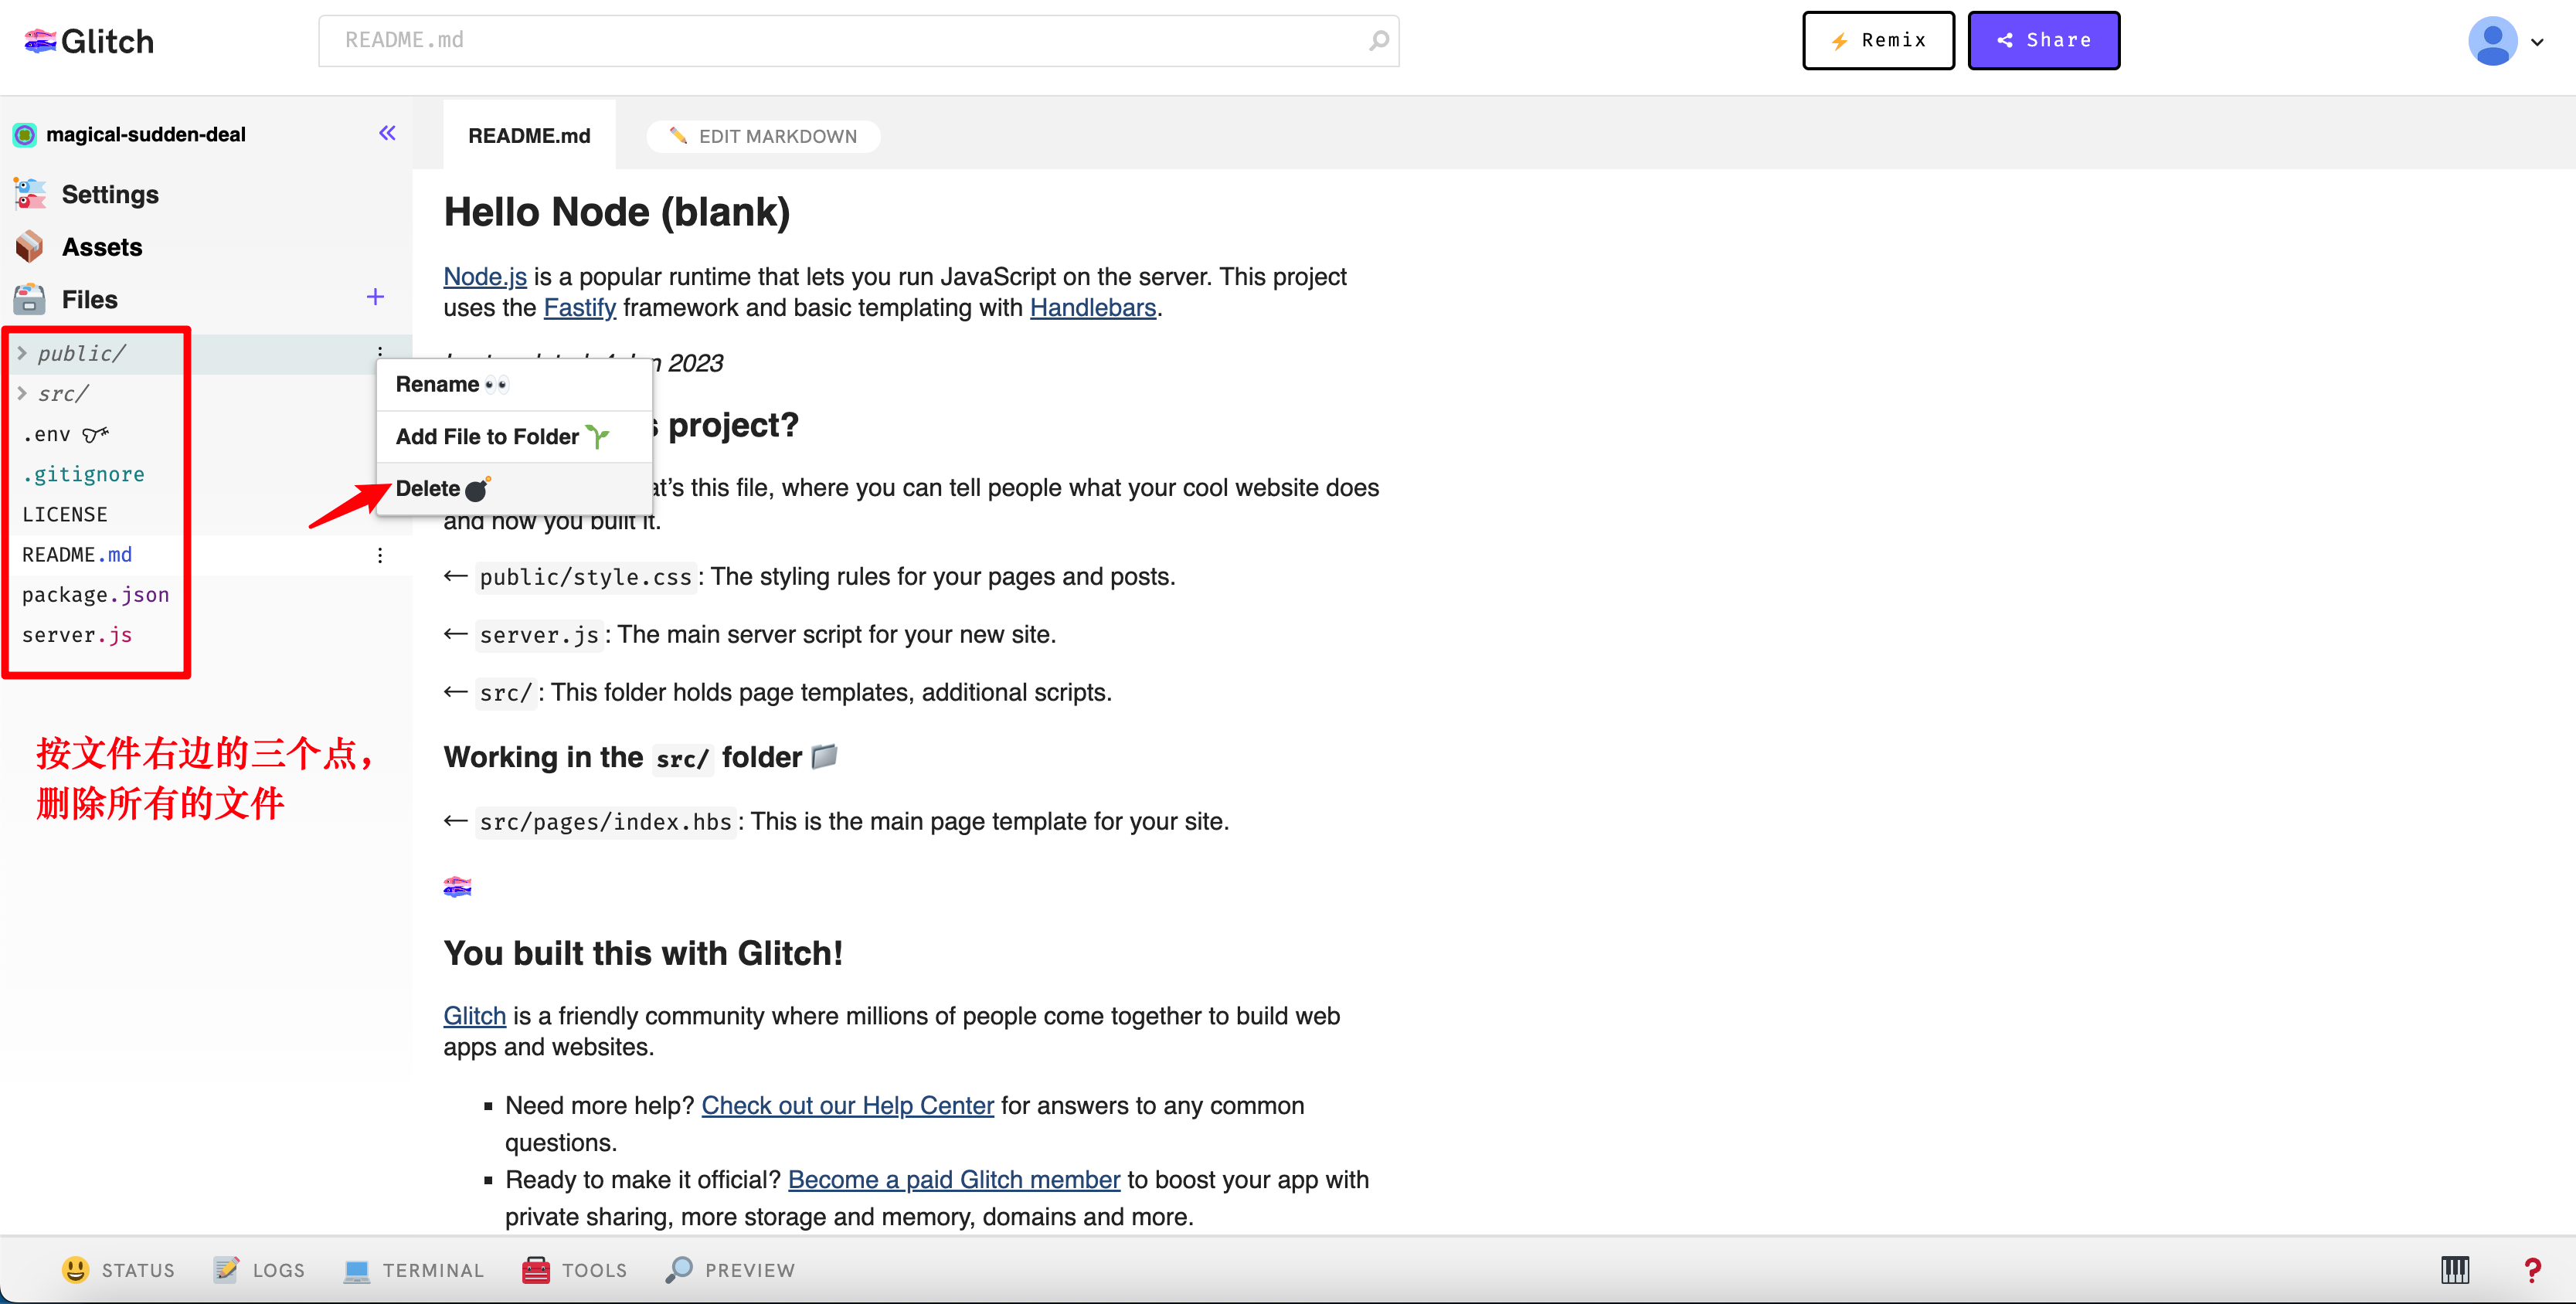
Task: Open the user avatar menu
Action: pyautogui.click(x=2492, y=41)
